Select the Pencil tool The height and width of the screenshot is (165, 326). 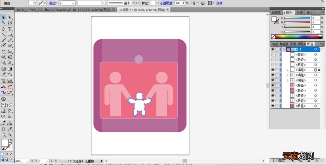tap(10, 40)
